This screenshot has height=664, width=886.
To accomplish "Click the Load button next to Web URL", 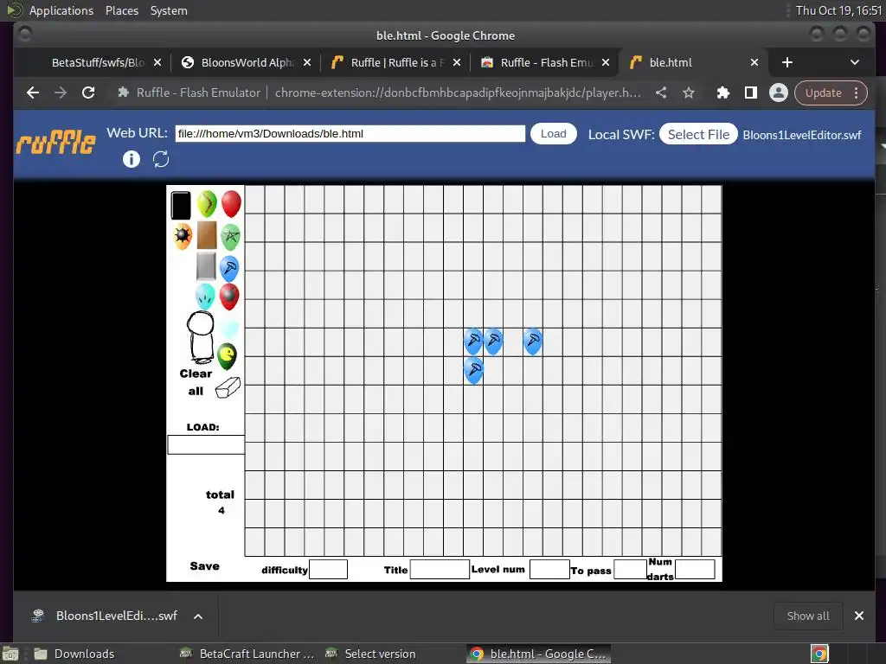I will [553, 134].
